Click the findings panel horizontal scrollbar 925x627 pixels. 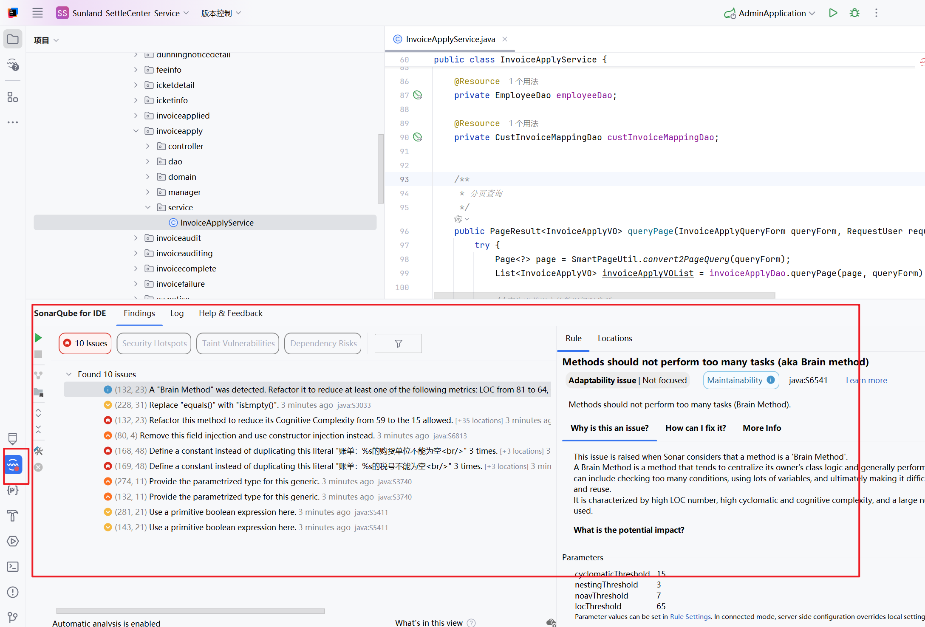coord(190,611)
